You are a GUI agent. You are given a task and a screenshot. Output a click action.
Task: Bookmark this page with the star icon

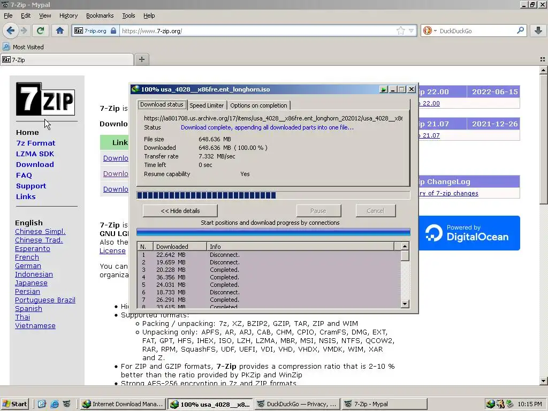(400, 31)
